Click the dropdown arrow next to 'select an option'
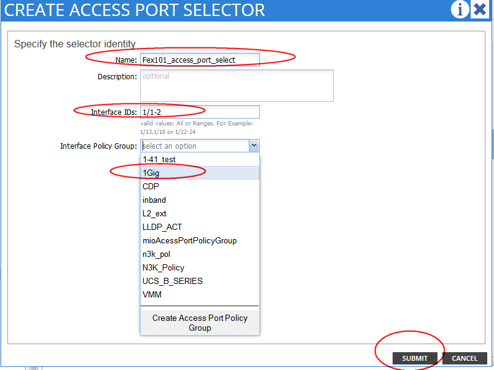 (x=254, y=146)
